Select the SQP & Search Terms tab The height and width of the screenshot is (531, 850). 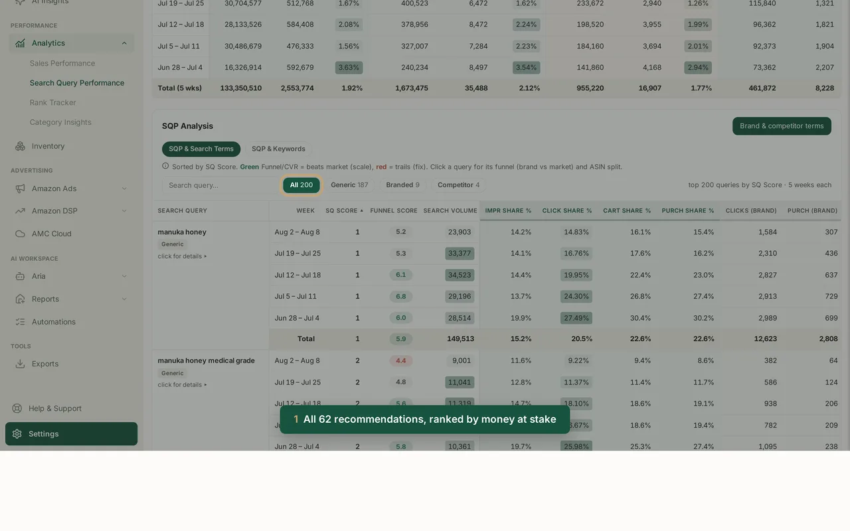click(201, 149)
